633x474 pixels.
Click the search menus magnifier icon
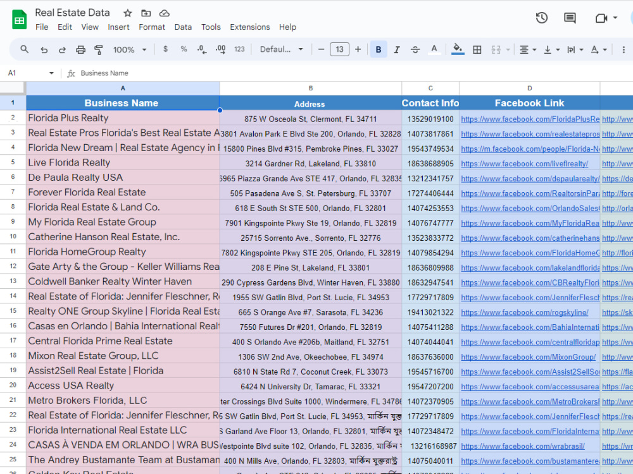(25, 49)
